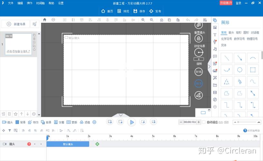Click the 升级账户 upgrade button
Screen dimensions: 263x161
click(226, 3)
